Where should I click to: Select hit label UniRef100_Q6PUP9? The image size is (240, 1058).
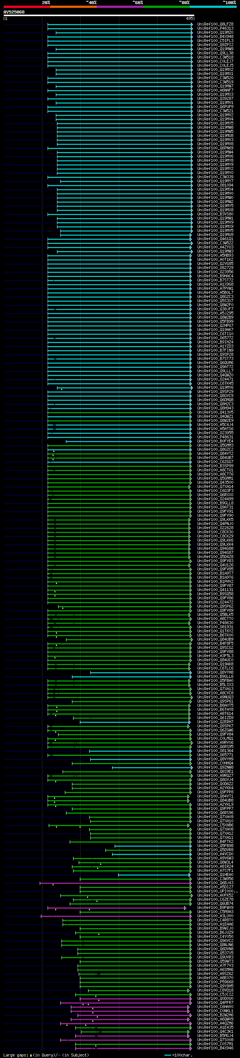pos(215,107)
